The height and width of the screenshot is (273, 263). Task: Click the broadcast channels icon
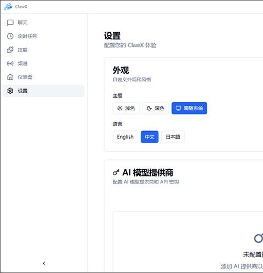click(x=10, y=63)
